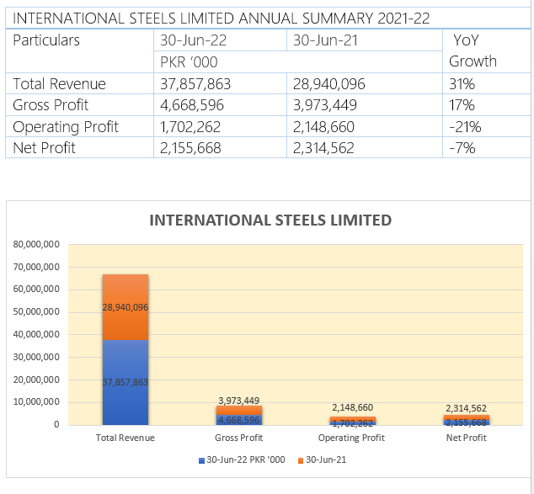Click the orange Gross Profit bar segment
The width and height of the screenshot is (534, 494).
click(x=239, y=411)
